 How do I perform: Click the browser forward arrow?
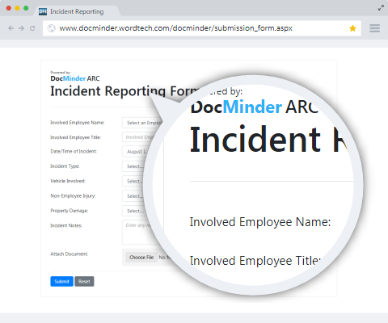21,28
